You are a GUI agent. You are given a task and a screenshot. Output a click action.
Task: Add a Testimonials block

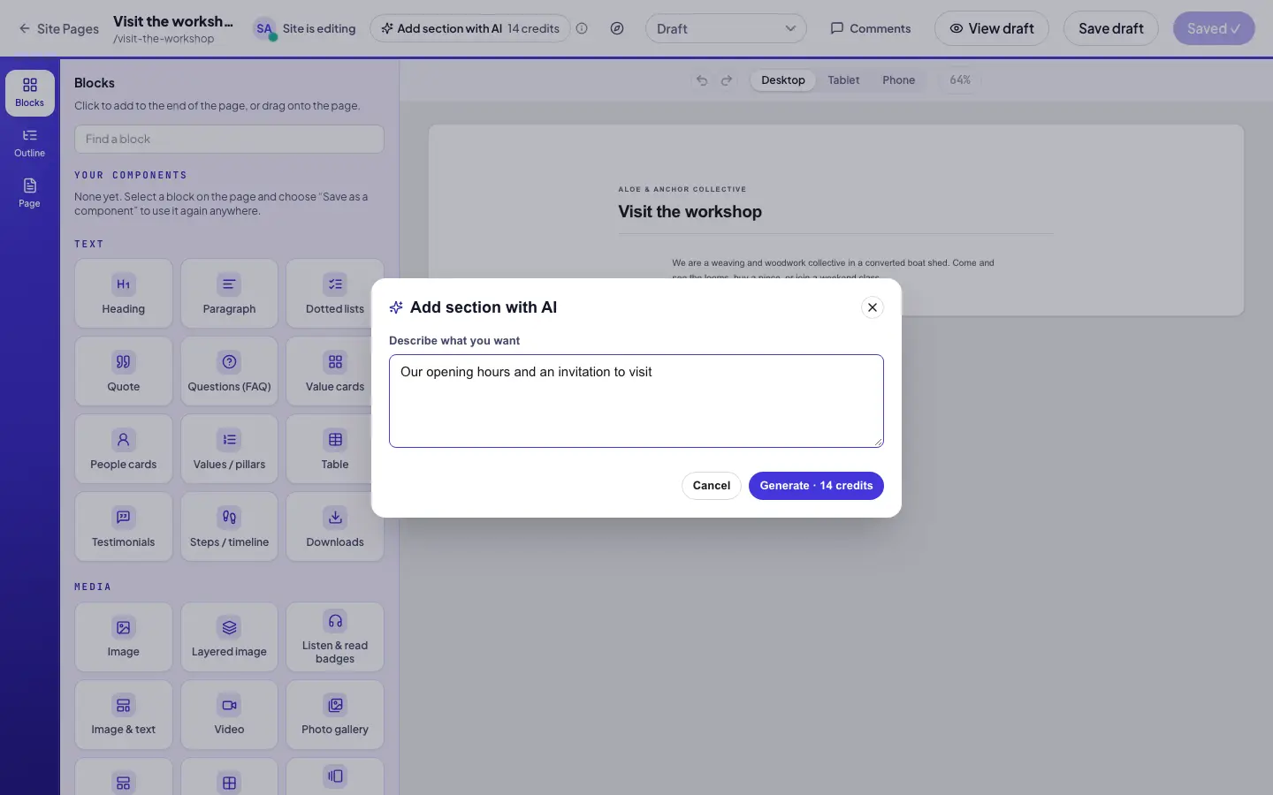tap(124, 526)
